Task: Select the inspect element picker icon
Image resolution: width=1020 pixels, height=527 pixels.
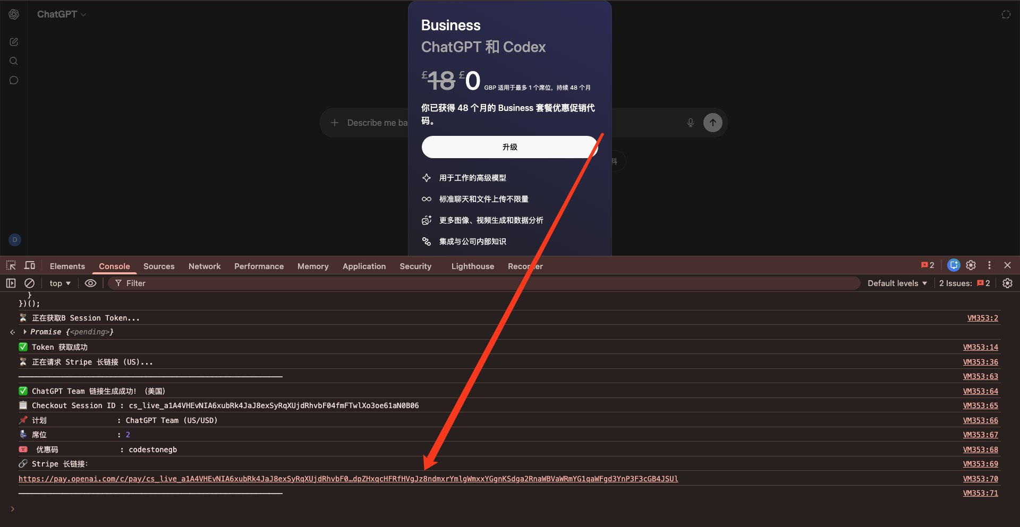Action: [11, 265]
